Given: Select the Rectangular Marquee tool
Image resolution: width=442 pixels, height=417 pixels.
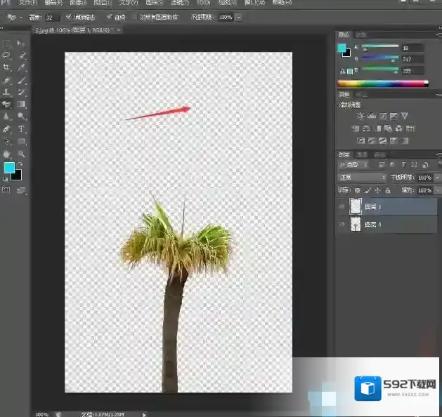Looking at the screenshot, I should click(x=6, y=43).
